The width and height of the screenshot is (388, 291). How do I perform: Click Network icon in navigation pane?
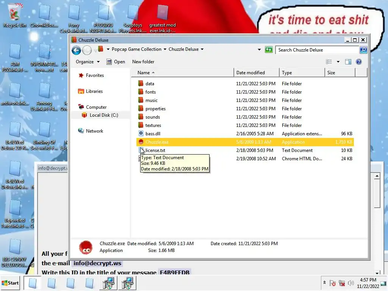pos(81,131)
